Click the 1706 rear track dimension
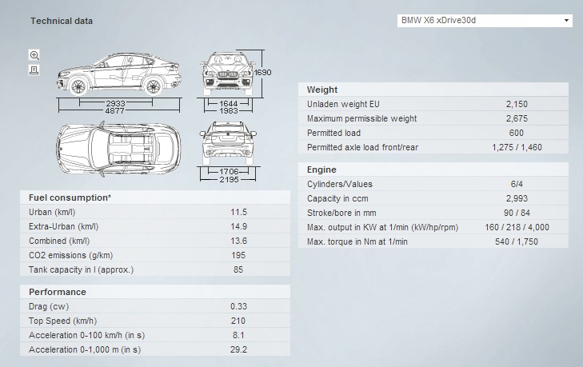This screenshot has width=583, height=367. pyautogui.click(x=229, y=172)
